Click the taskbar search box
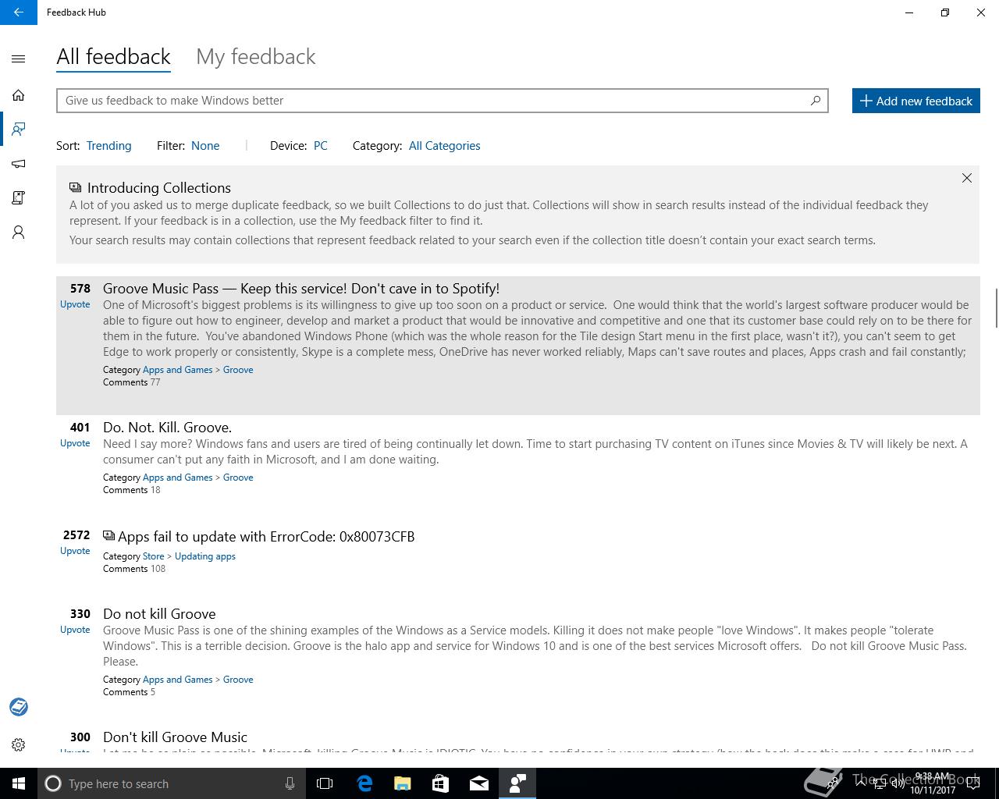This screenshot has height=799, width=999. 172,783
